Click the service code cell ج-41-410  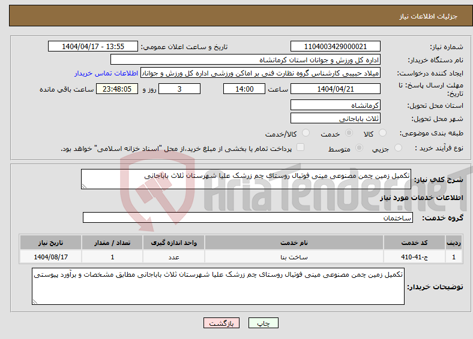pos(415,257)
